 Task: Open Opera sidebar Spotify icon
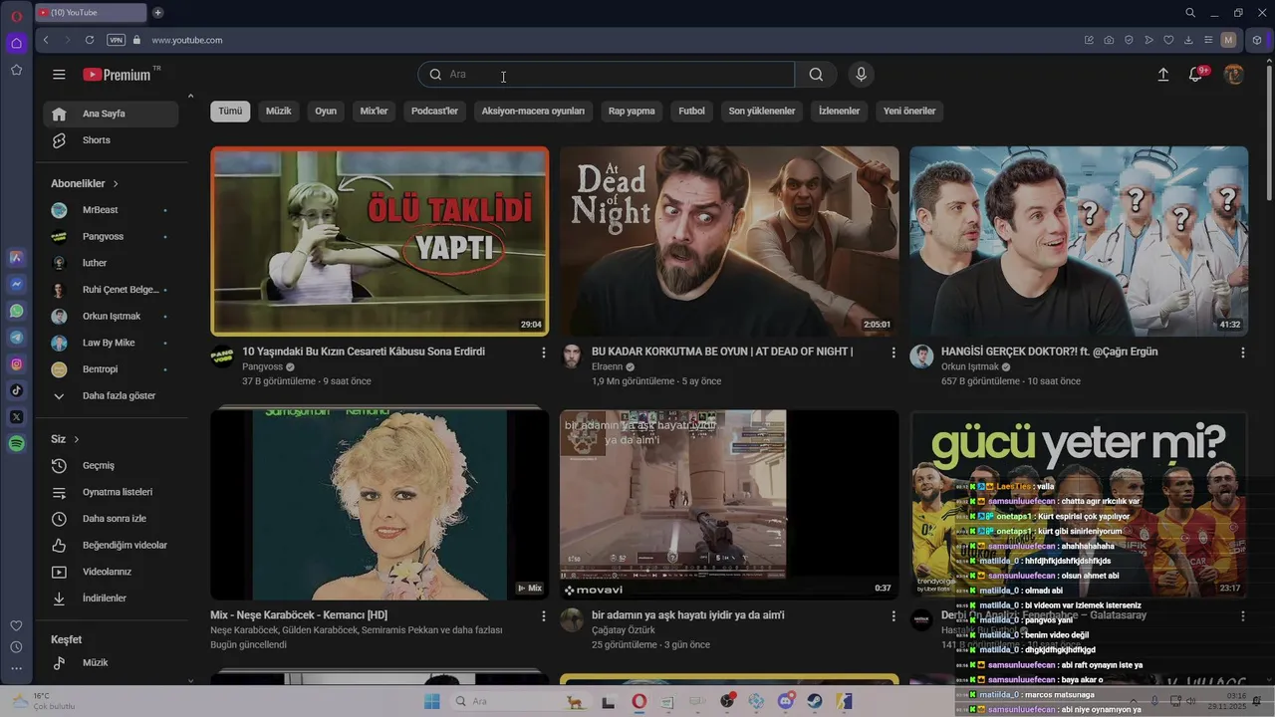pyautogui.click(x=16, y=444)
